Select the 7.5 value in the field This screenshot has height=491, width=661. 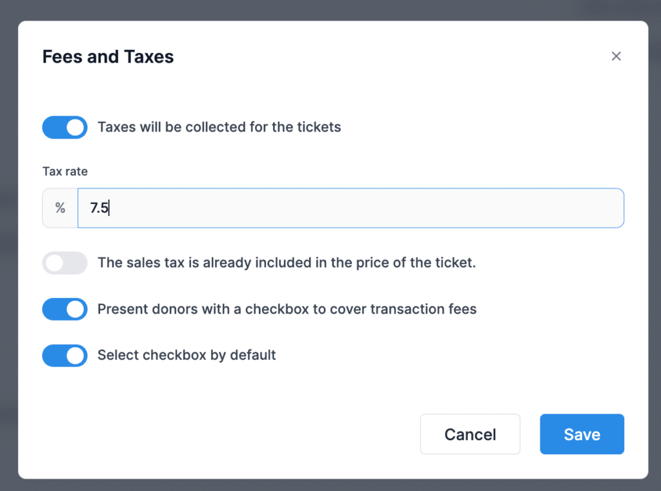(97, 208)
